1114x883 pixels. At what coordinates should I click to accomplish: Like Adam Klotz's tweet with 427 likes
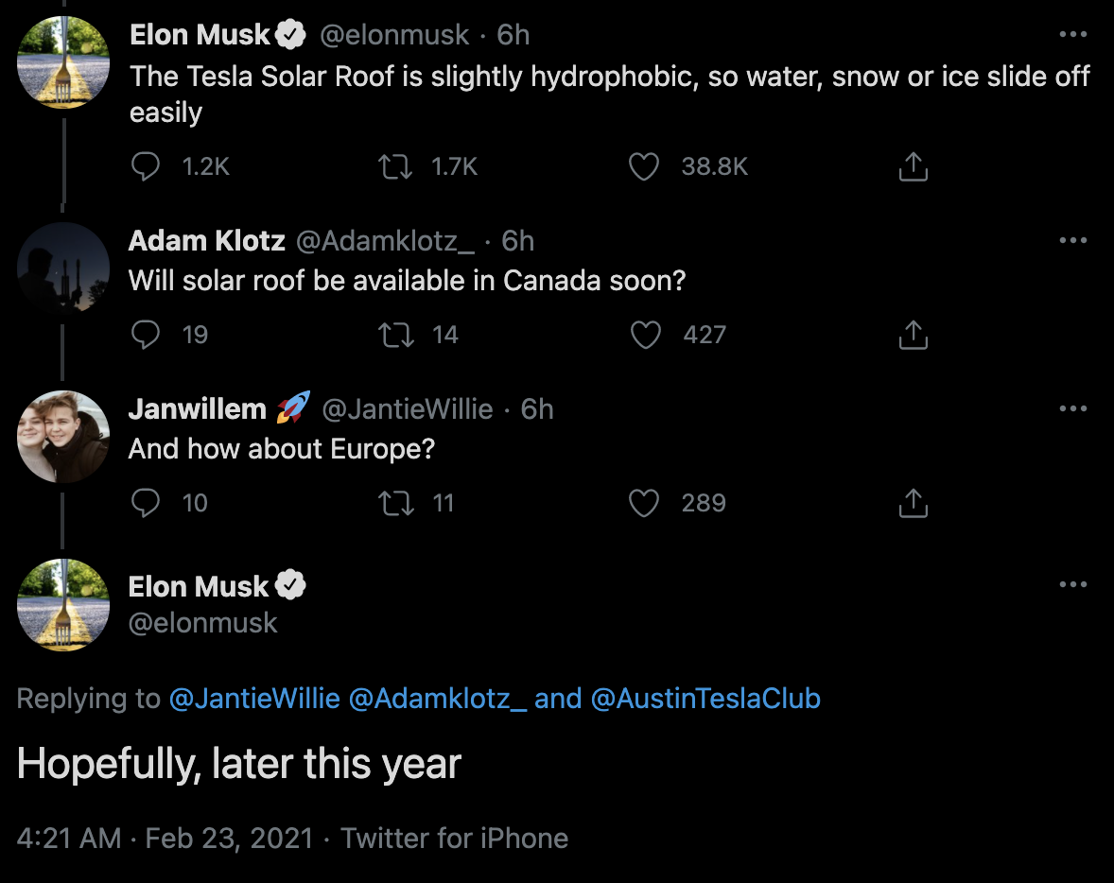coord(645,335)
